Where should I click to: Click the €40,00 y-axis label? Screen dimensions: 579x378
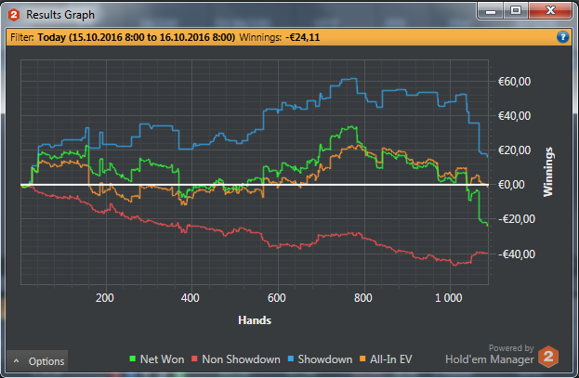(x=514, y=116)
